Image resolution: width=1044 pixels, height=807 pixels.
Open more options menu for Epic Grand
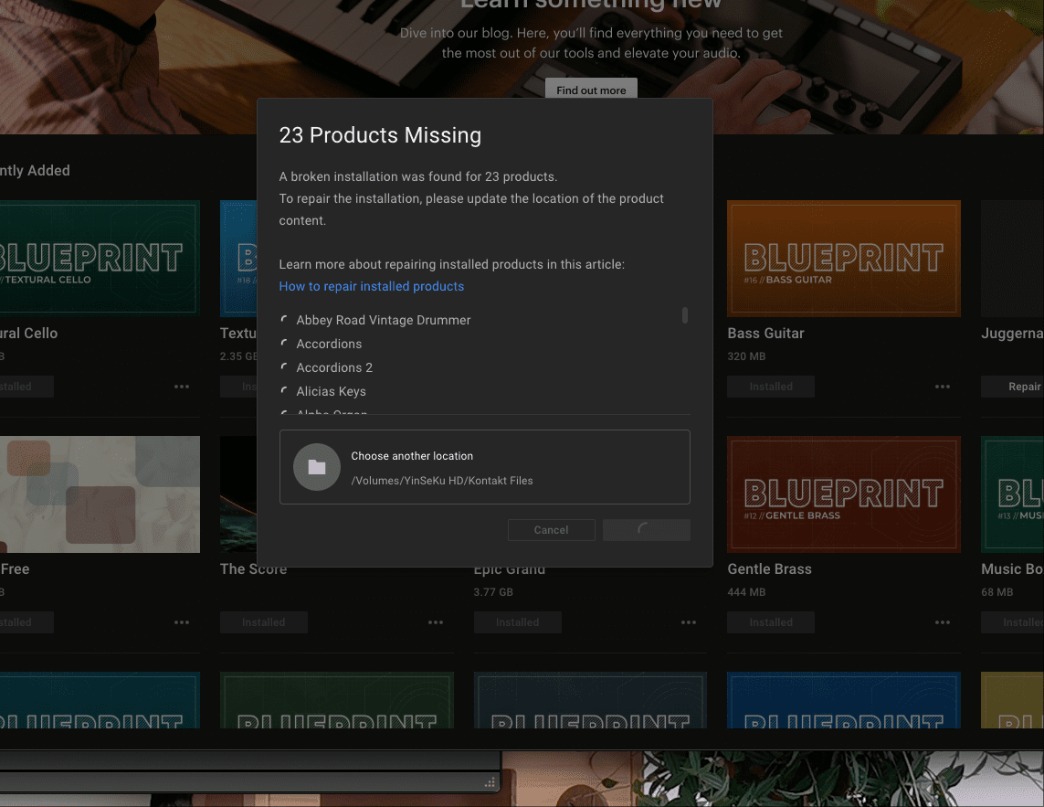689,622
